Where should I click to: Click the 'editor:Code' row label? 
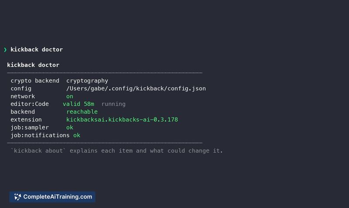pos(30,104)
